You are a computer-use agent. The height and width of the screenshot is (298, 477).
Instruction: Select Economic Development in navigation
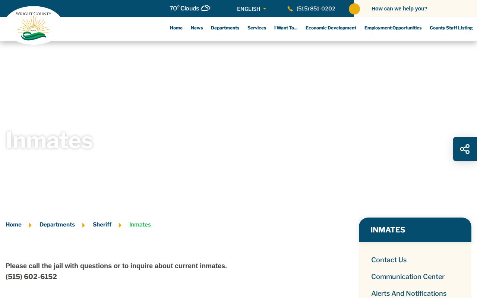pyautogui.click(x=331, y=28)
